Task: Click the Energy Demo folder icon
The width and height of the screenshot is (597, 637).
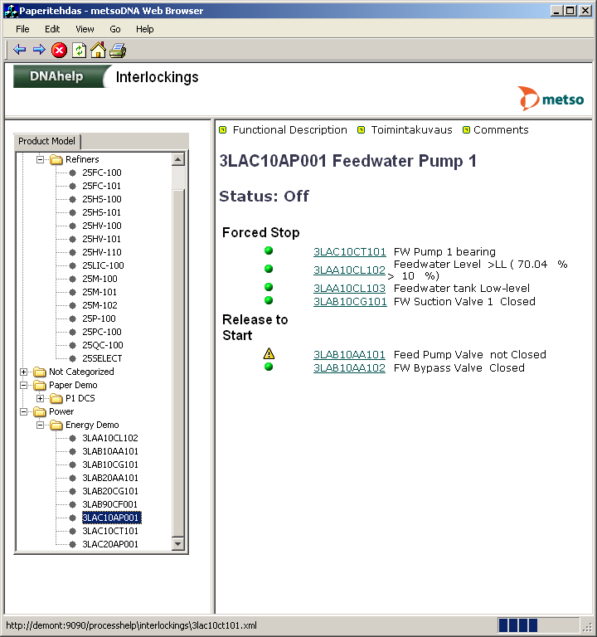Action: [56, 425]
